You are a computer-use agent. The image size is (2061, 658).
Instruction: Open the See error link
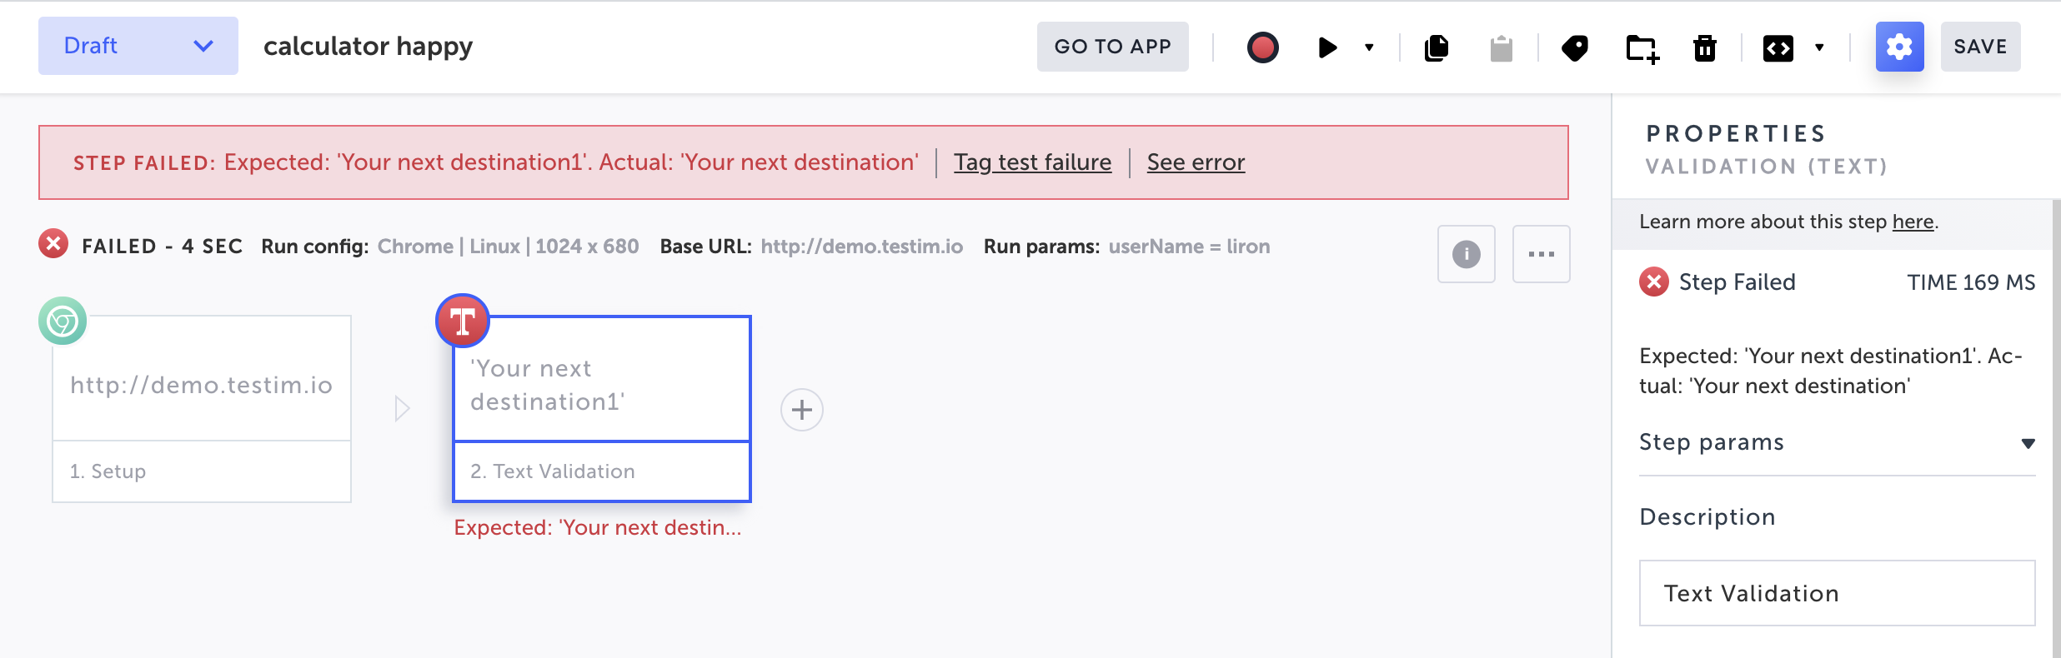click(1196, 162)
